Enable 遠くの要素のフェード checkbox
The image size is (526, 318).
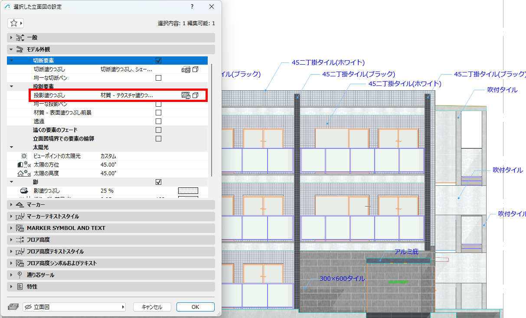point(158,130)
